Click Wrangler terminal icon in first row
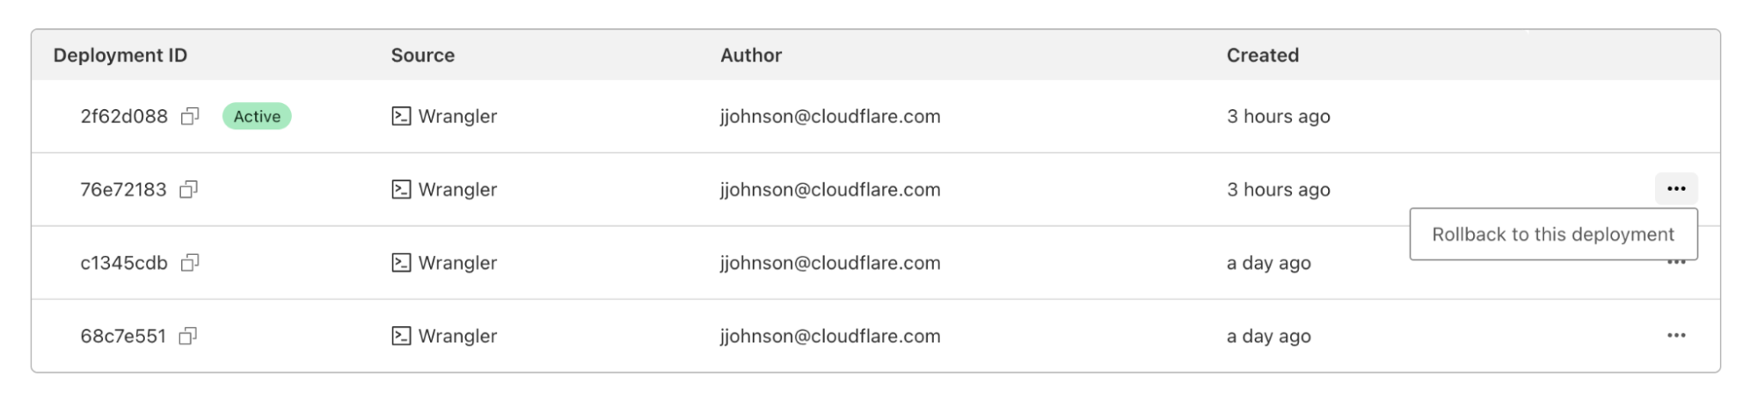Screen dimensions: 1758x409 (x=401, y=116)
